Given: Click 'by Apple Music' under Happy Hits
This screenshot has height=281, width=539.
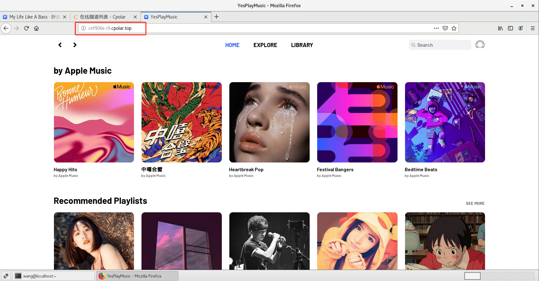Looking at the screenshot, I should pos(66,176).
